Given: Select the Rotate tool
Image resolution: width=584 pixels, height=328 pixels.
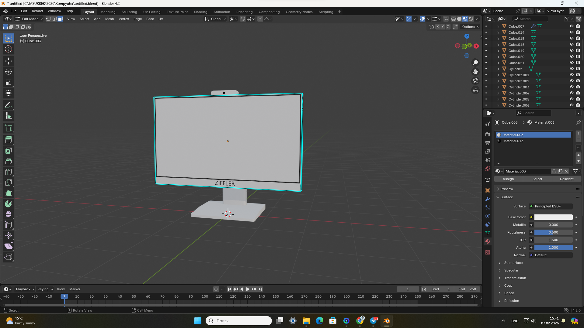Looking at the screenshot, I should coord(9,72).
